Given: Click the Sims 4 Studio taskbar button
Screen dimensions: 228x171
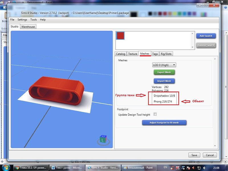Looking at the screenshot, I should tap(103, 167).
